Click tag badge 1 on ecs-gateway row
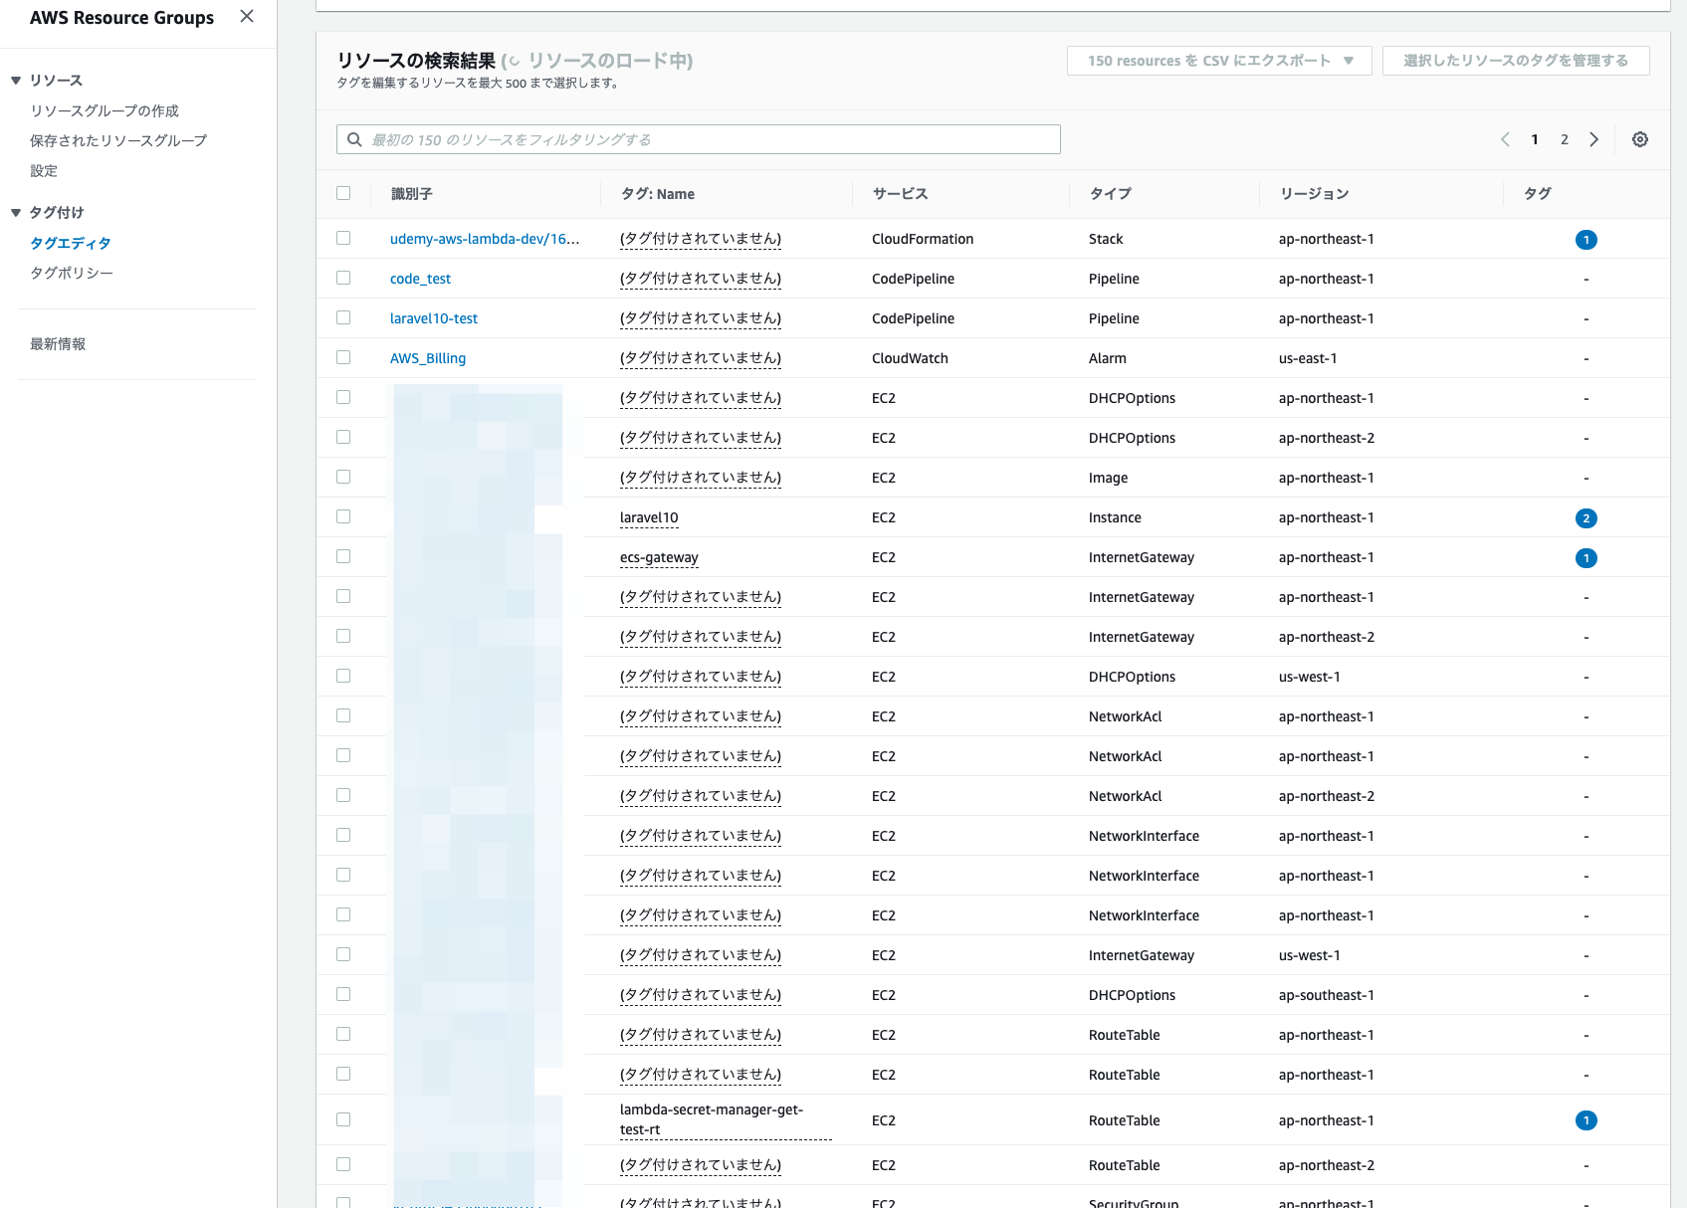Image resolution: width=1687 pixels, height=1208 pixels. pos(1586,557)
